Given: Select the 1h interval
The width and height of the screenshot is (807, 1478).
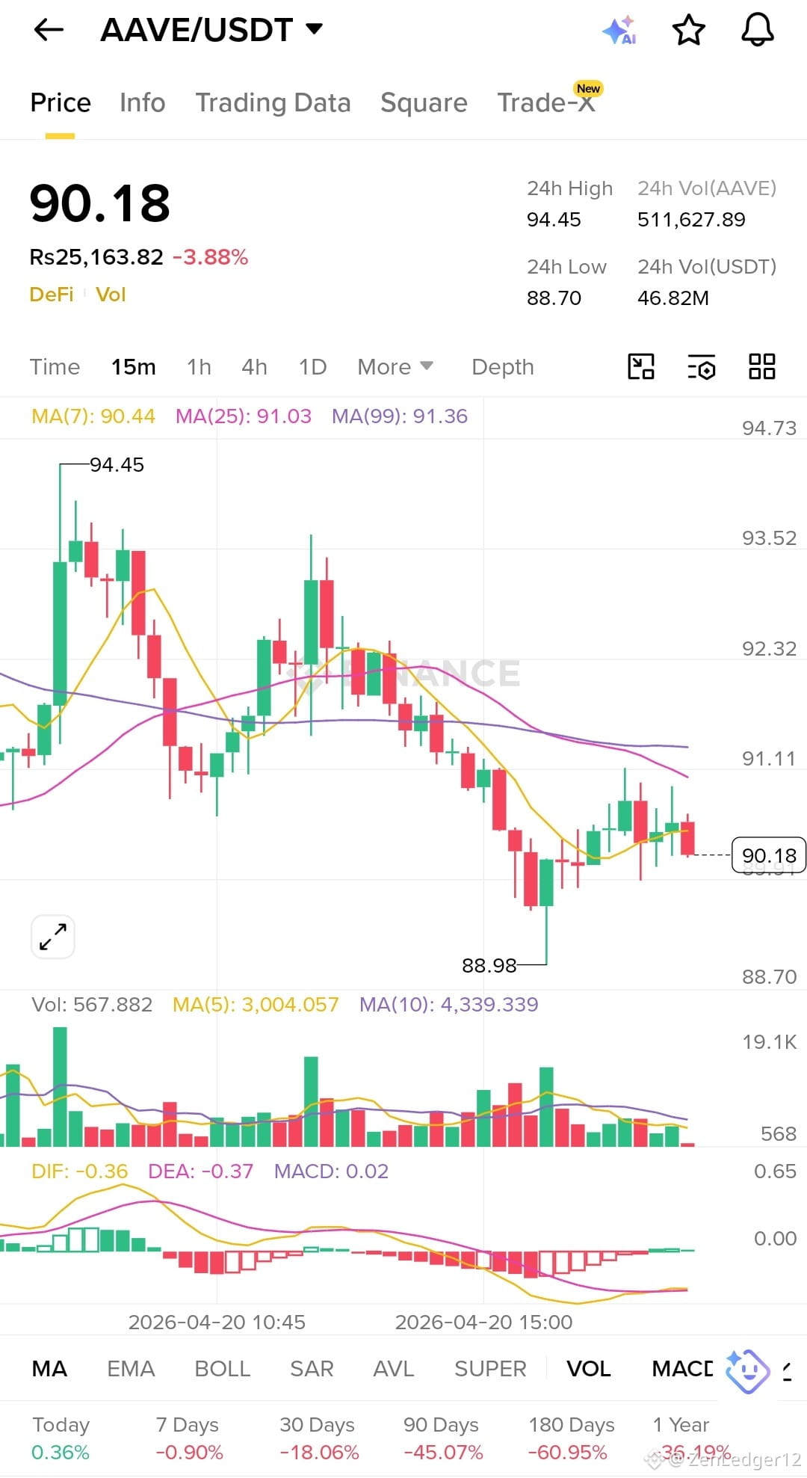Looking at the screenshot, I should pos(199,366).
